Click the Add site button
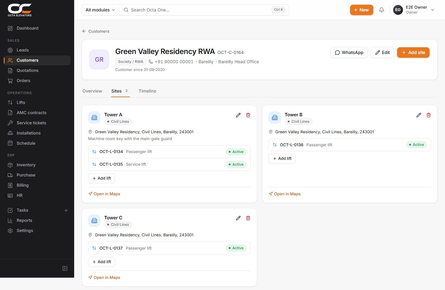Screen dimensions: 445x290 413,52
